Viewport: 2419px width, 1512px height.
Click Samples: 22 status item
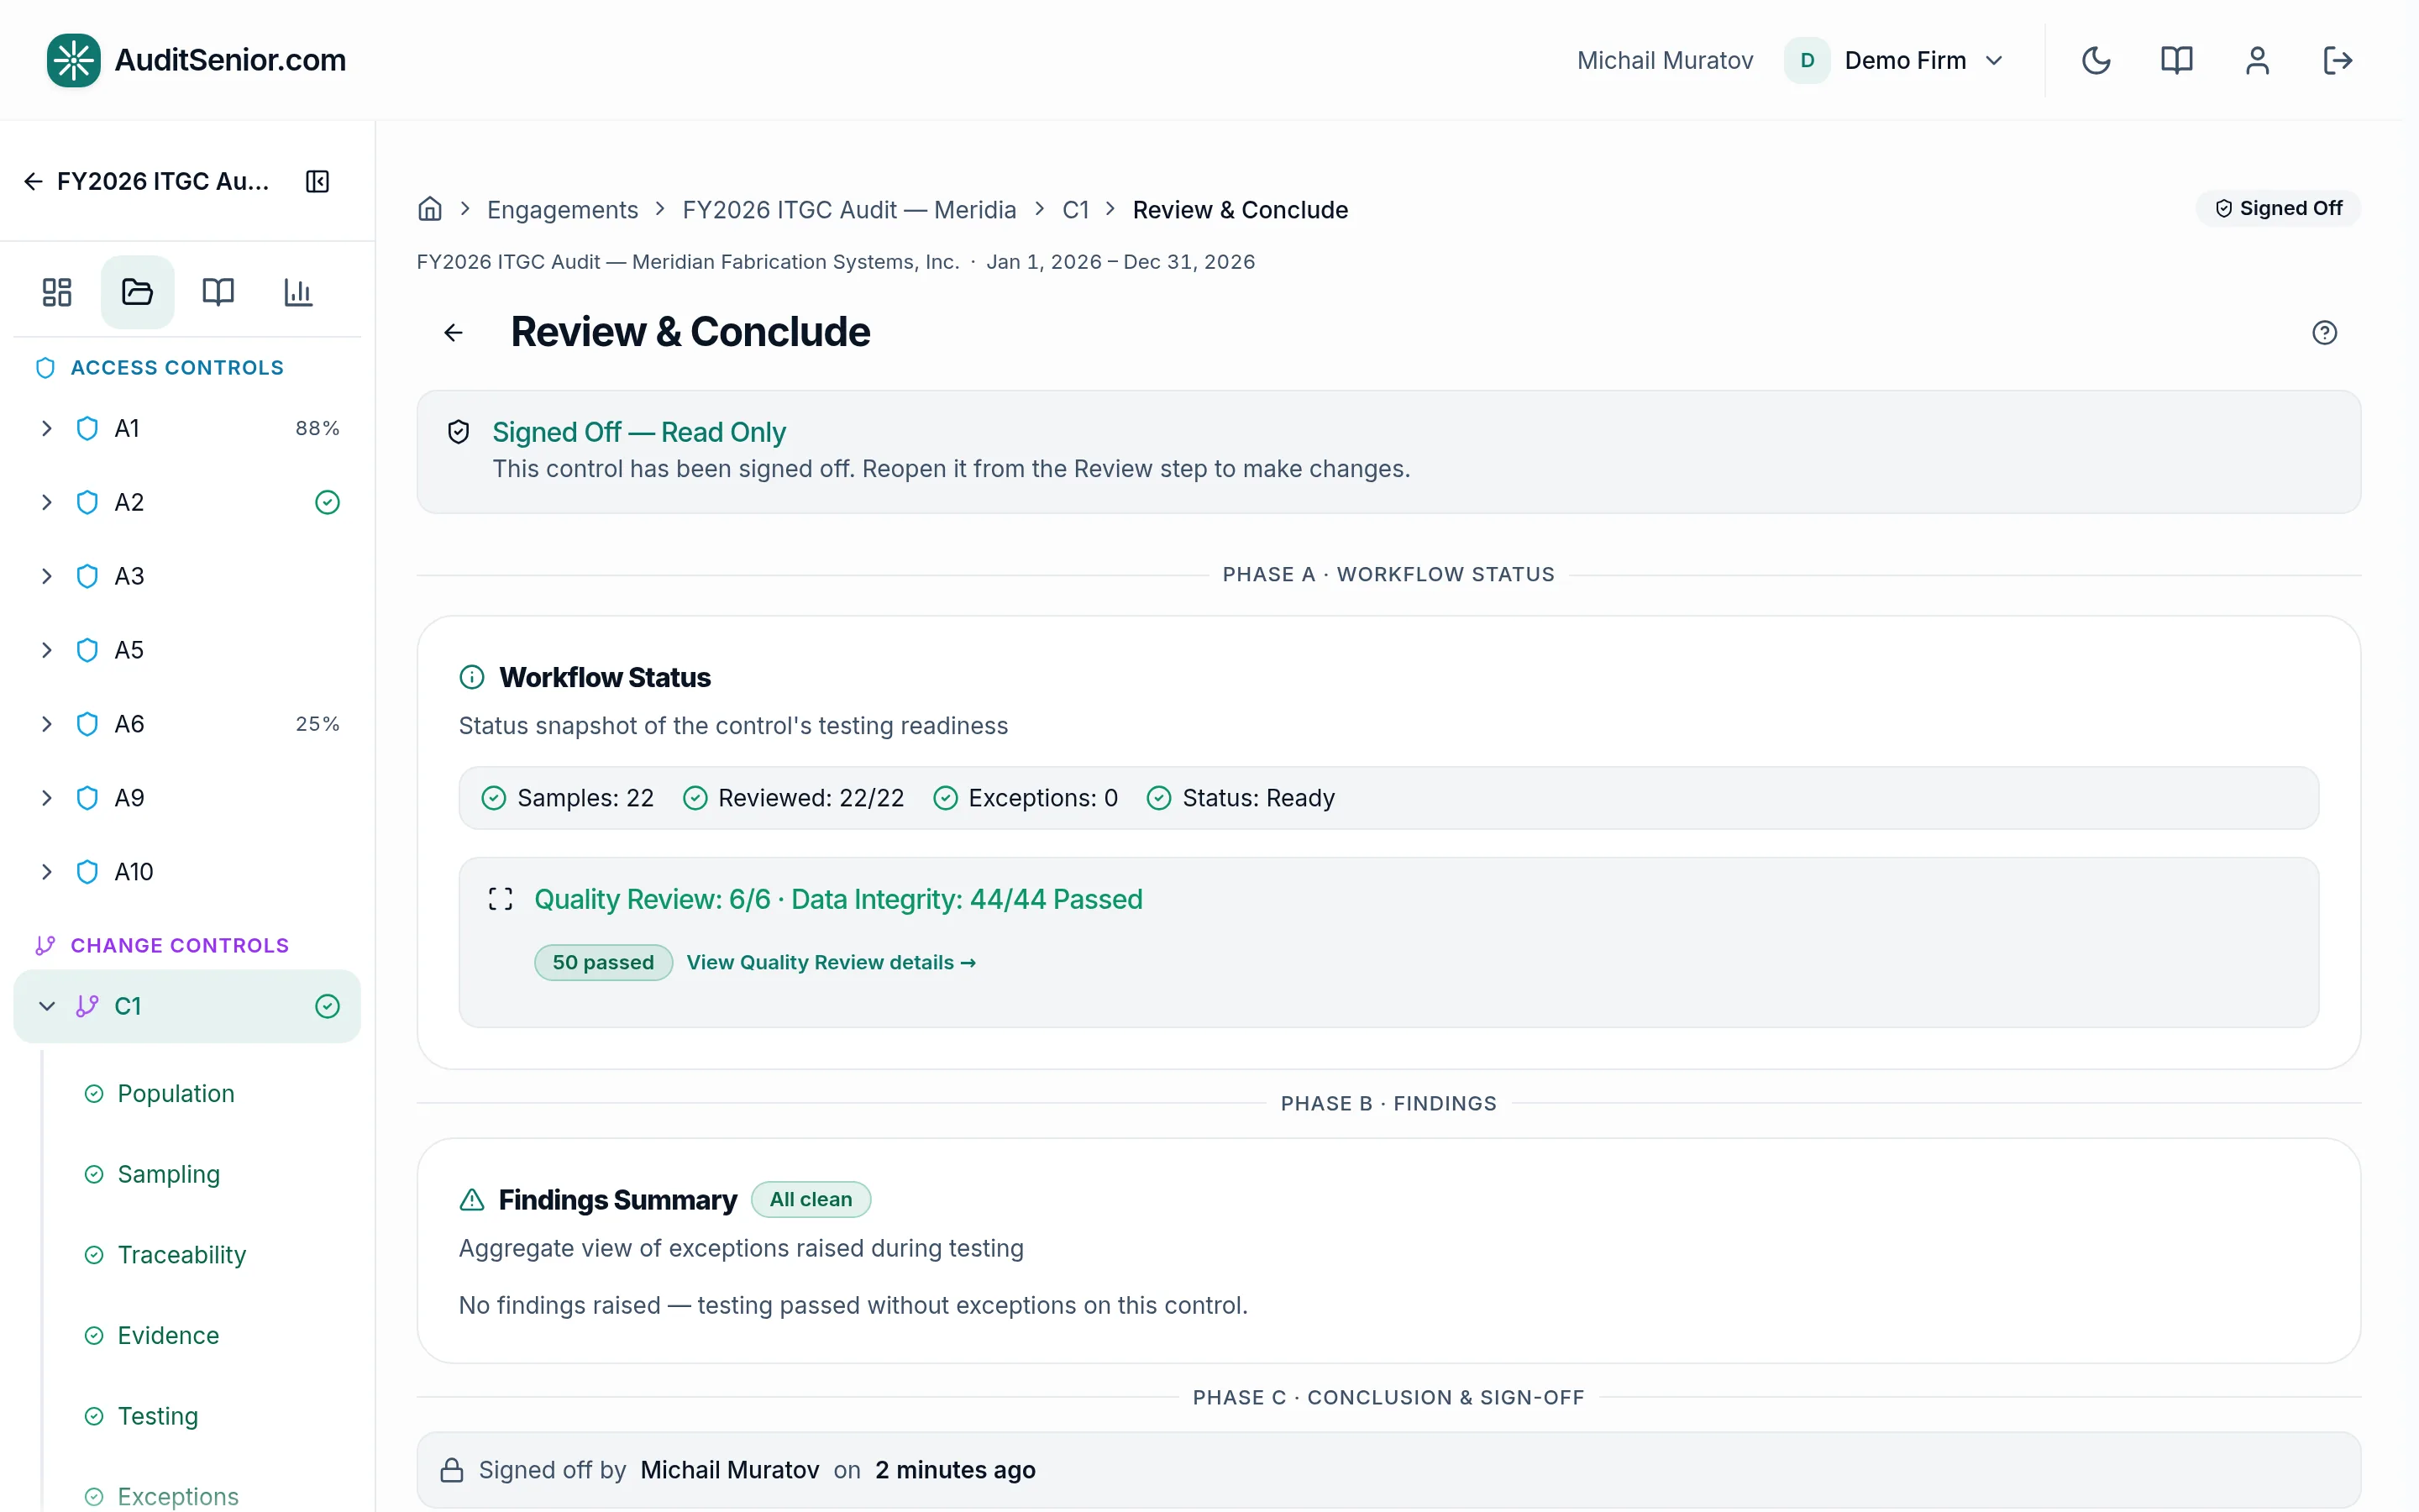[x=568, y=798]
